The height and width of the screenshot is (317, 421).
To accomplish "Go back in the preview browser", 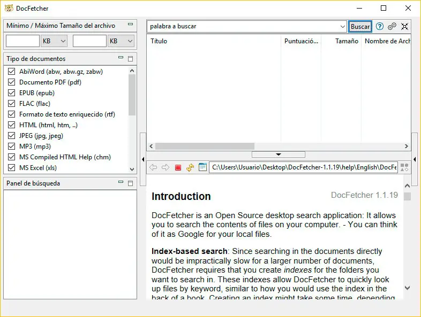I will coord(153,167).
